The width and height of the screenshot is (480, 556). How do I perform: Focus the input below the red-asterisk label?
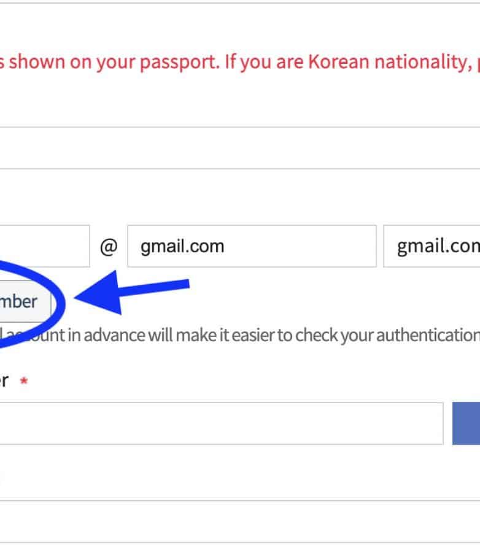pyautogui.click(x=221, y=423)
